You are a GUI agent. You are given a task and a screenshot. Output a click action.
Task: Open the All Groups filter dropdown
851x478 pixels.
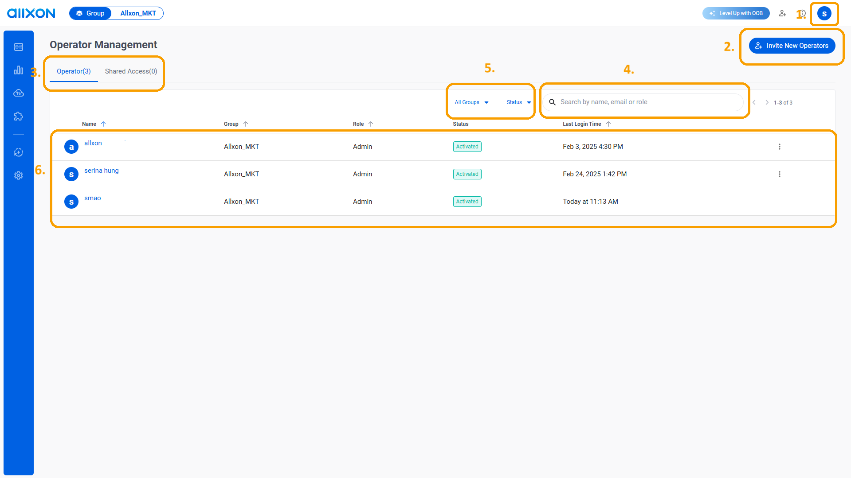(471, 102)
